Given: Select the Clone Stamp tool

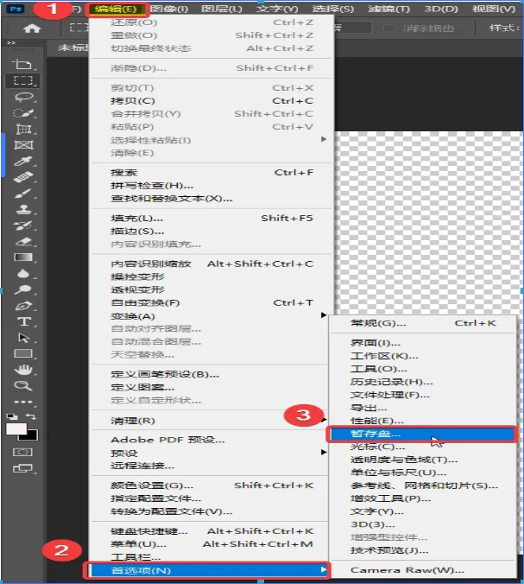Looking at the screenshot, I should (x=23, y=209).
